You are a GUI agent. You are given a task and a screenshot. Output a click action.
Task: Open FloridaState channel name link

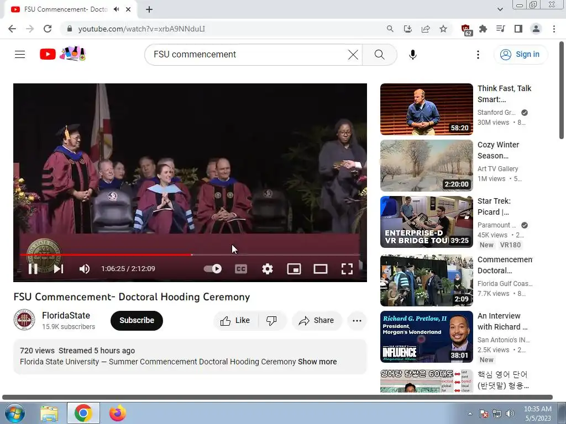pos(66,315)
